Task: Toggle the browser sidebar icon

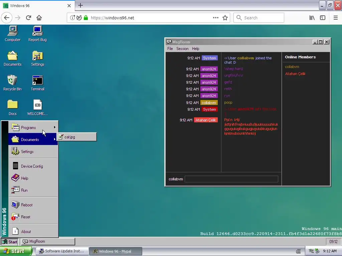Action: click(323, 18)
